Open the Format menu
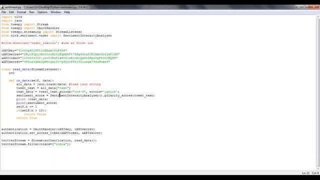 coord(21,12)
